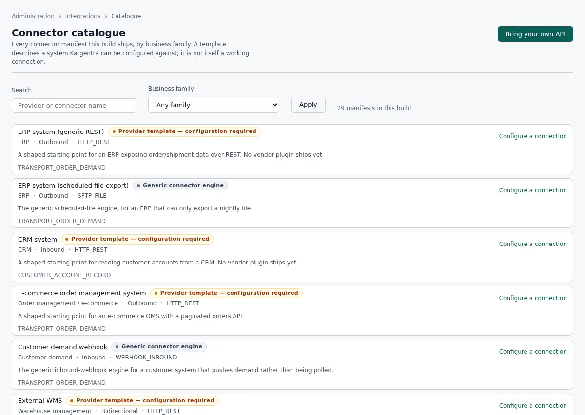
Task: Click the ERP generic REST provider template badge
Action: tap(184, 132)
